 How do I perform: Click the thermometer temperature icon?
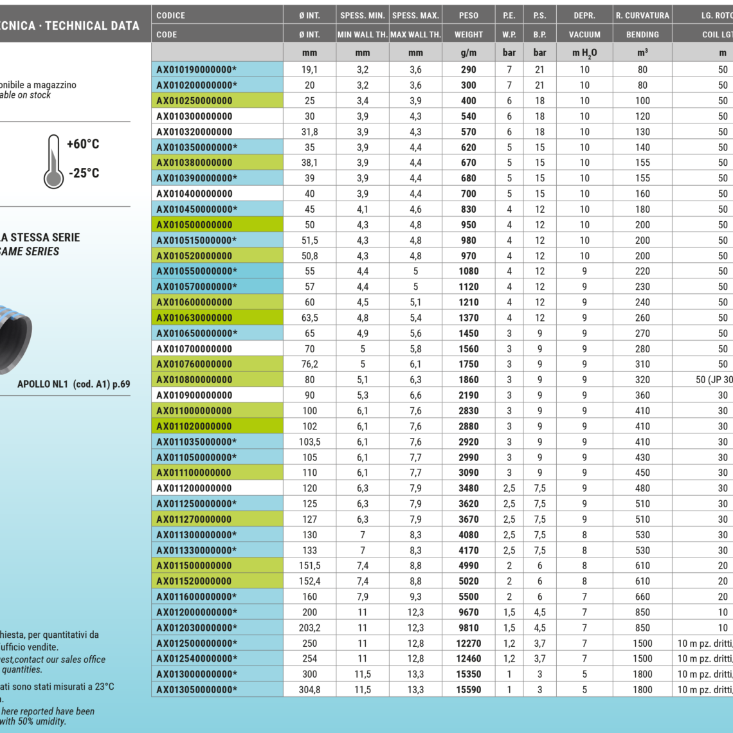pos(54,161)
